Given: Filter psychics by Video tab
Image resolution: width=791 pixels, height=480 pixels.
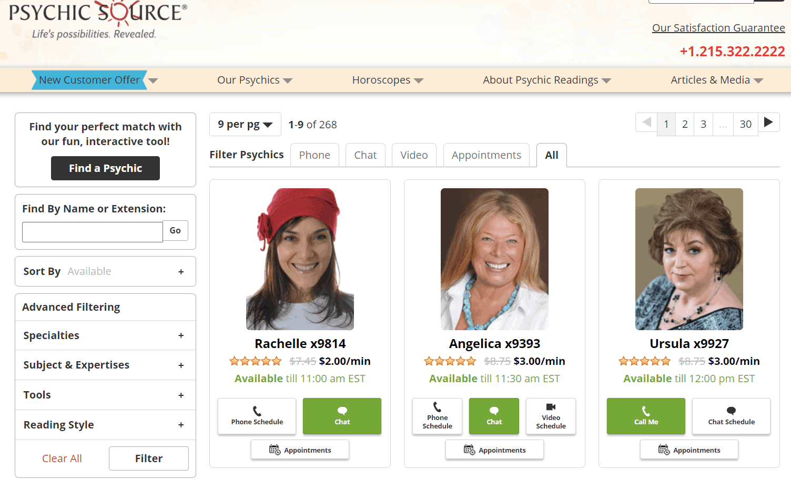Looking at the screenshot, I should click(414, 155).
